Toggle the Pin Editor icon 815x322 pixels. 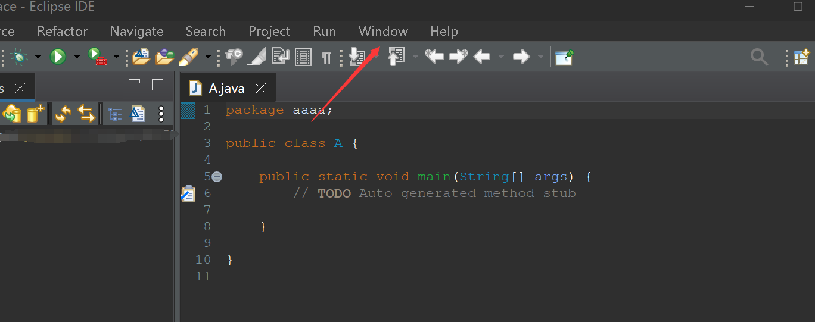[x=564, y=57]
